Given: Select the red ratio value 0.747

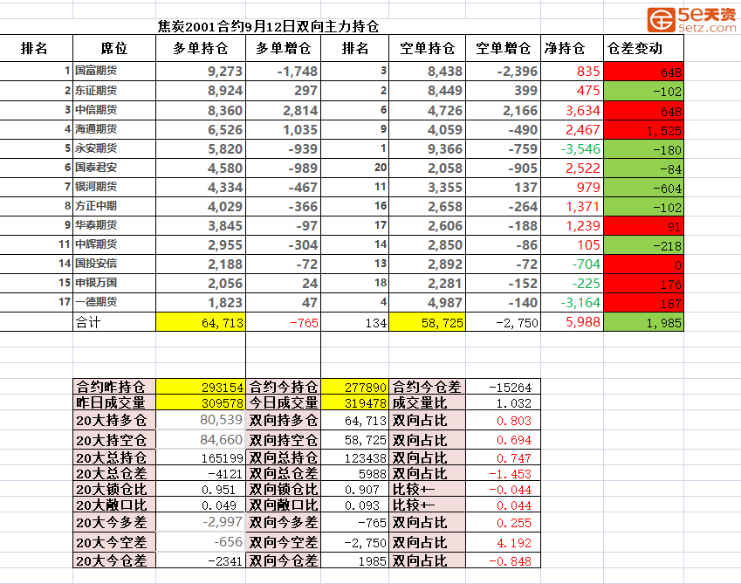Looking at the screenshot, I should (504, 457).
